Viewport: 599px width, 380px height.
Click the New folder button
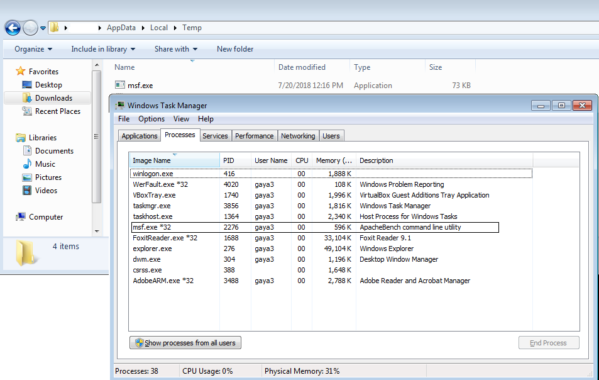[235, 49]
